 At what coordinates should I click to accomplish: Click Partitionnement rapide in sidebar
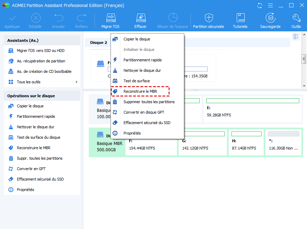pyautogui.click(x=36, y=116)
